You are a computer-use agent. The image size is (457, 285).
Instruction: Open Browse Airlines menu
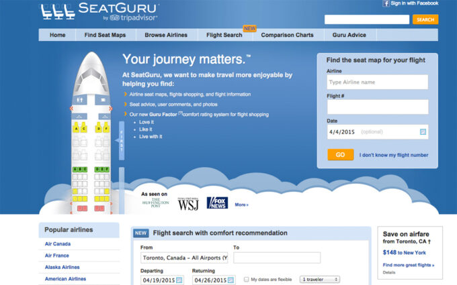click(x=166, y=35)
